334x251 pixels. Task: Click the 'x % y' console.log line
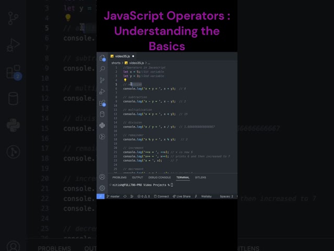[x=156, y=140]
